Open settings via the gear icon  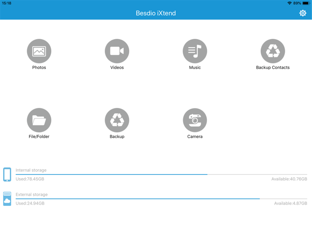[x=303, y=13]
